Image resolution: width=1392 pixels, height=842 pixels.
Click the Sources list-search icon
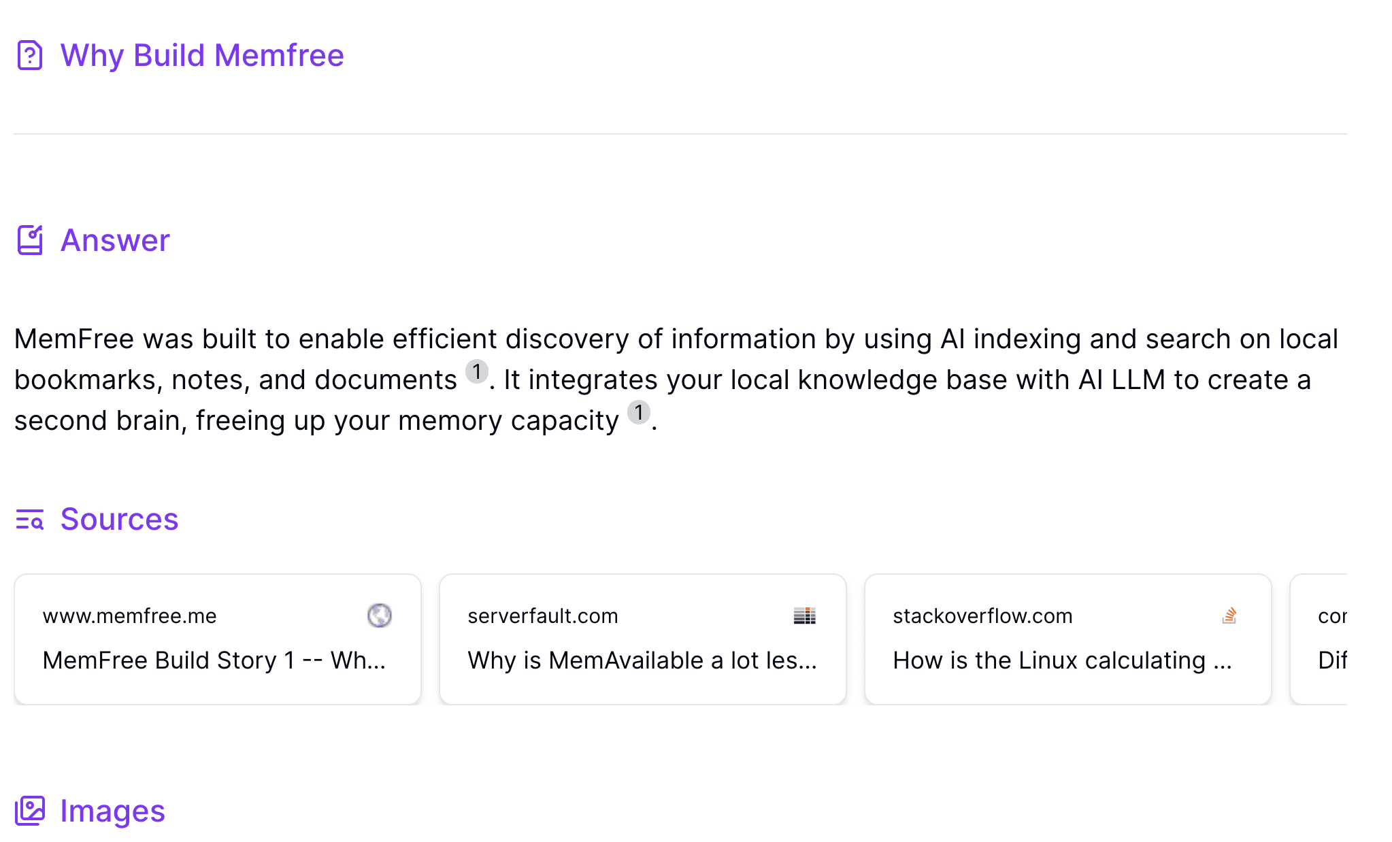30,520
